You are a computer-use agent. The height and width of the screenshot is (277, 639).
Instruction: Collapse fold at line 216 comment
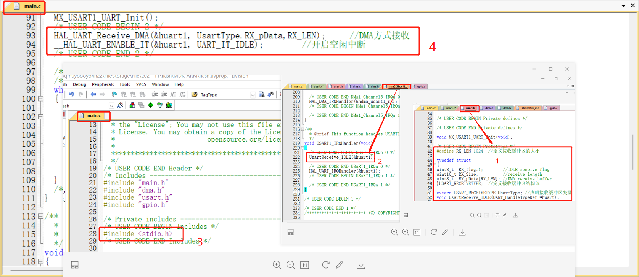pyautogui.click(x=303, y=129)
